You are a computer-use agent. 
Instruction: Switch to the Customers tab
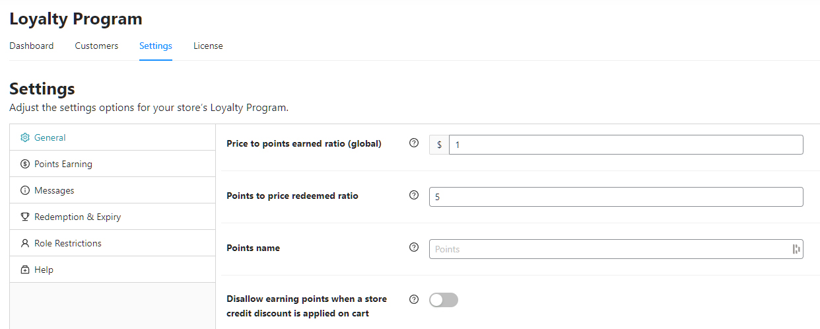pos(96,46)
